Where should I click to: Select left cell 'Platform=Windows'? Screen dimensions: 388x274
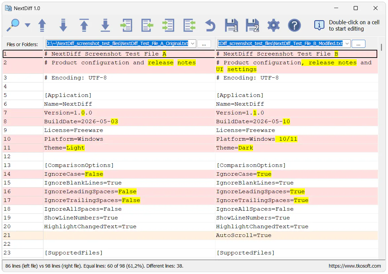(x=129, y=139)
